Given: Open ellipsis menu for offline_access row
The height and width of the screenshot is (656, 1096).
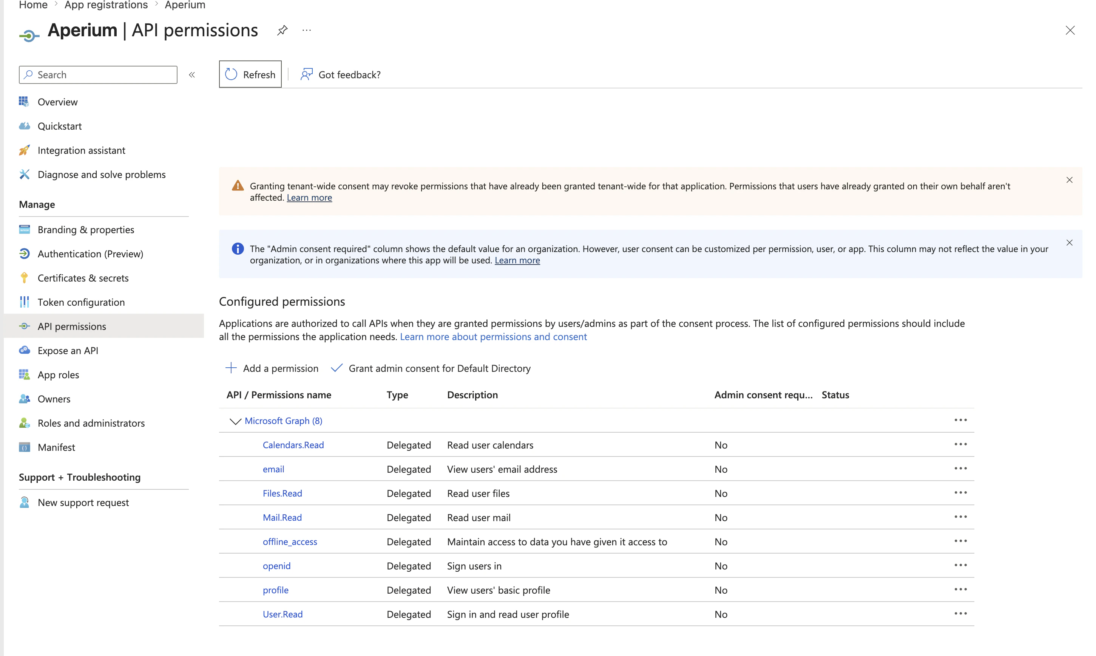Looking at the screenshot, I should coord(960,541).
